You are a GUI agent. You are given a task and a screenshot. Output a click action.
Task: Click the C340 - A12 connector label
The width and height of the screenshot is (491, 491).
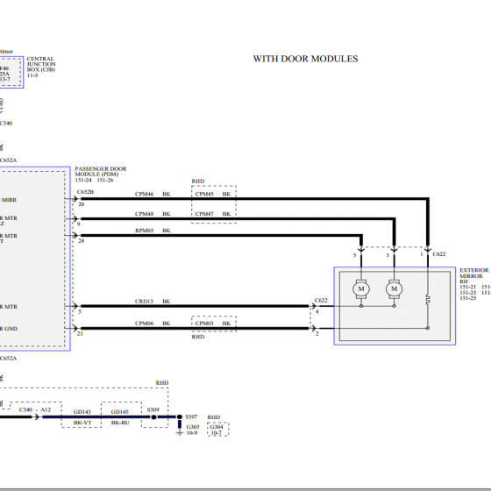tap(35, 409)
